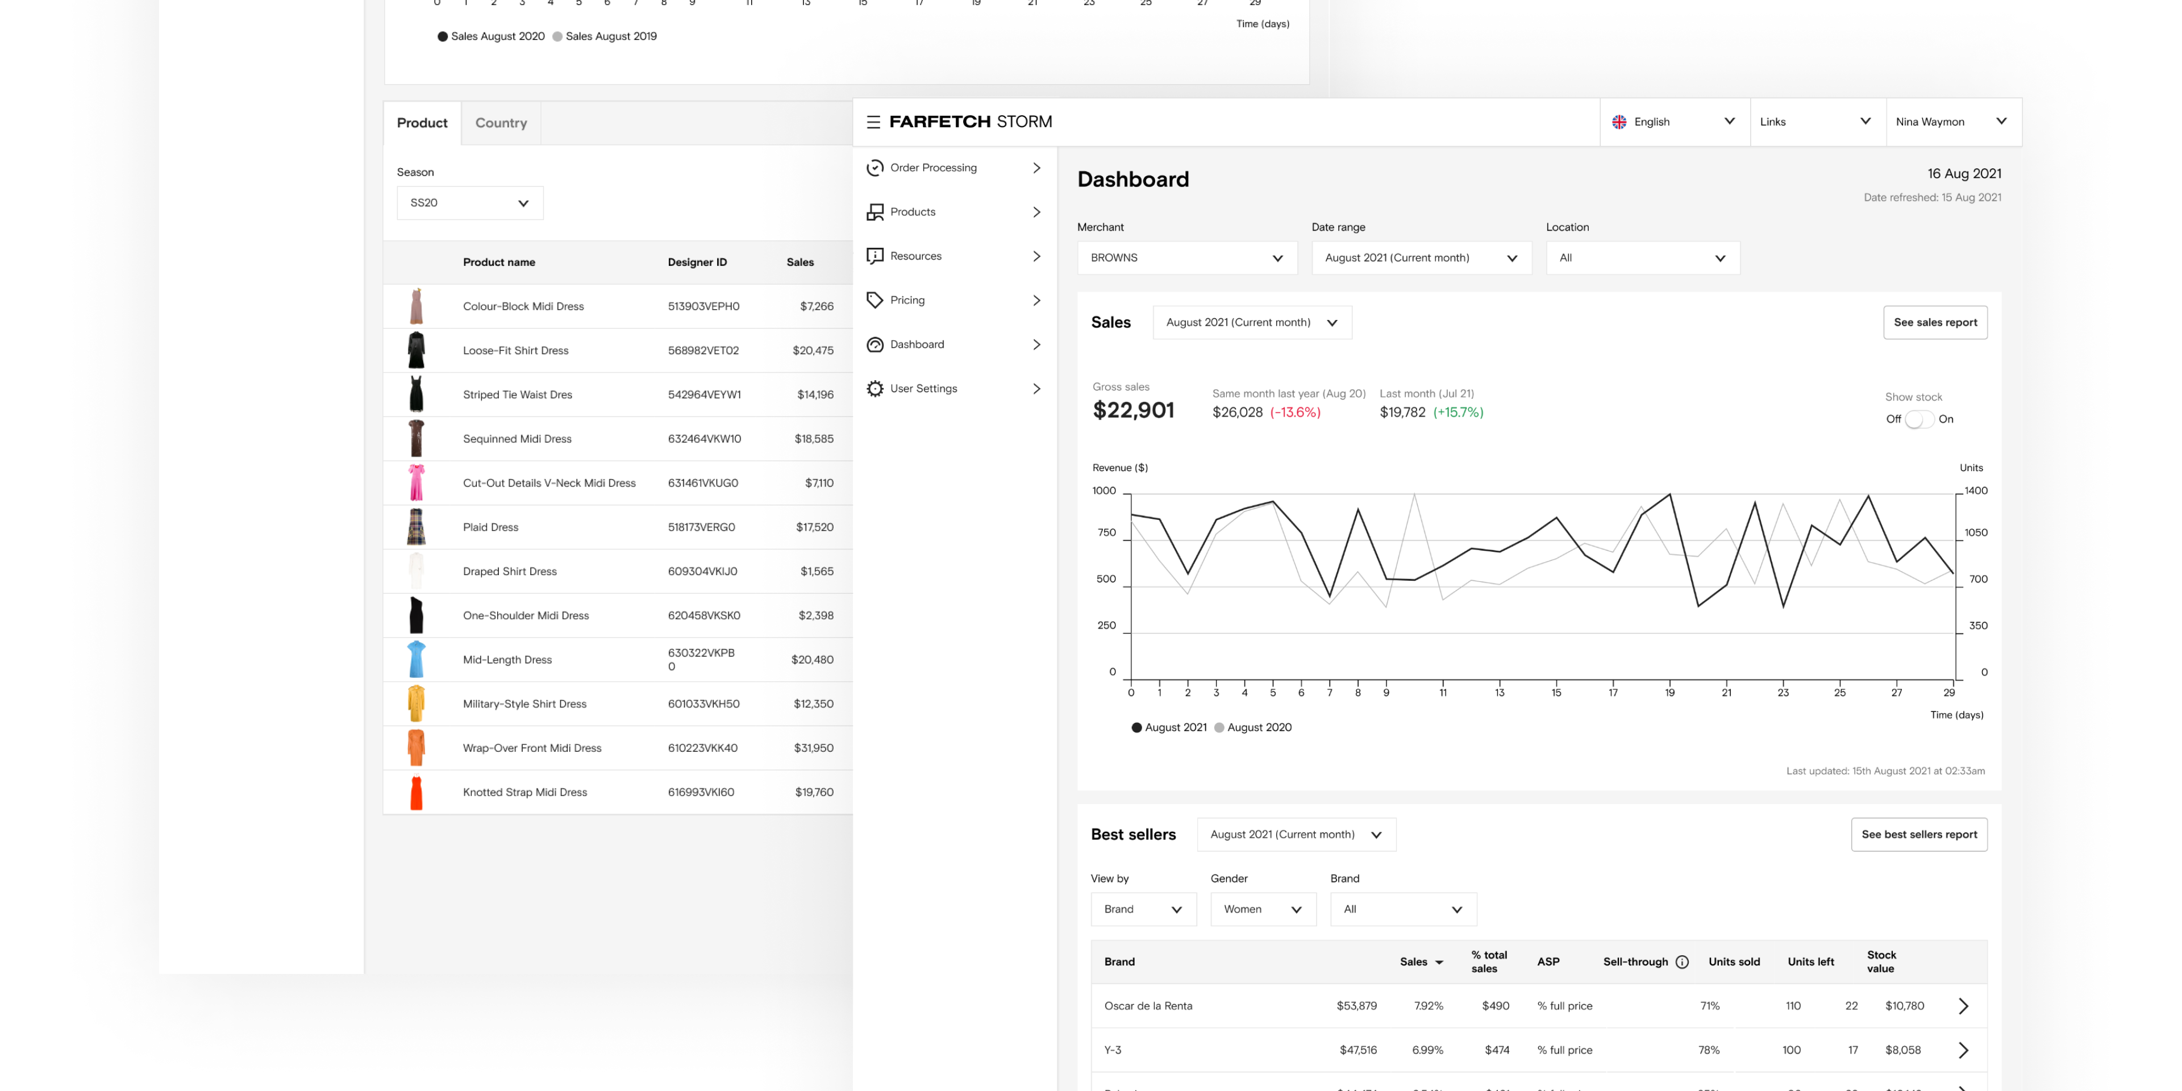Open the Merchant BROWNS dropdown
This screenshot has width=2182, height=1091.
(x=1186, y=257)
